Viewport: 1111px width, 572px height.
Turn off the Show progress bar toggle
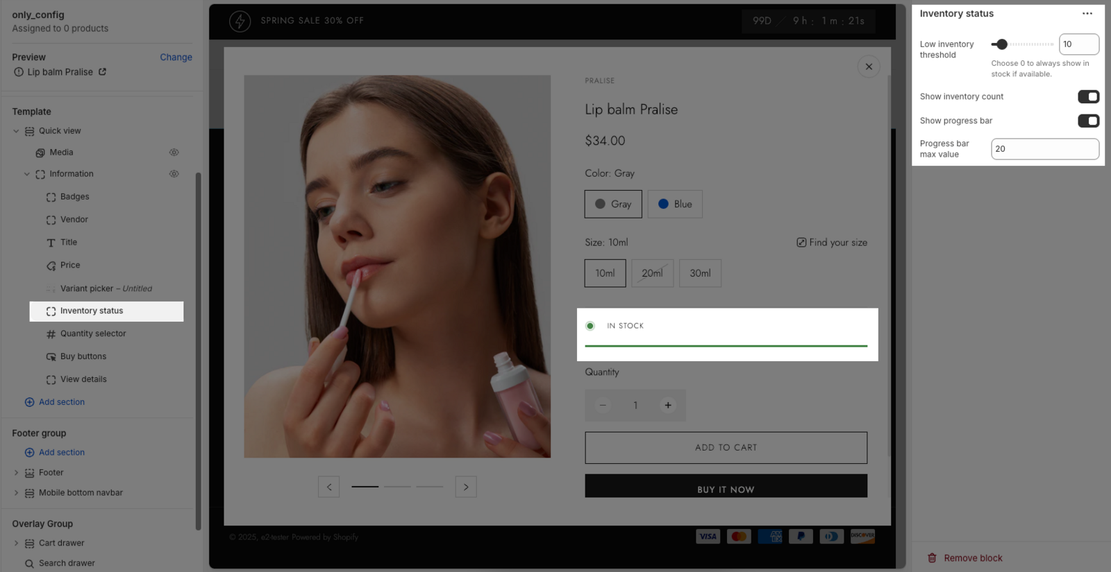click(1087, 121)
